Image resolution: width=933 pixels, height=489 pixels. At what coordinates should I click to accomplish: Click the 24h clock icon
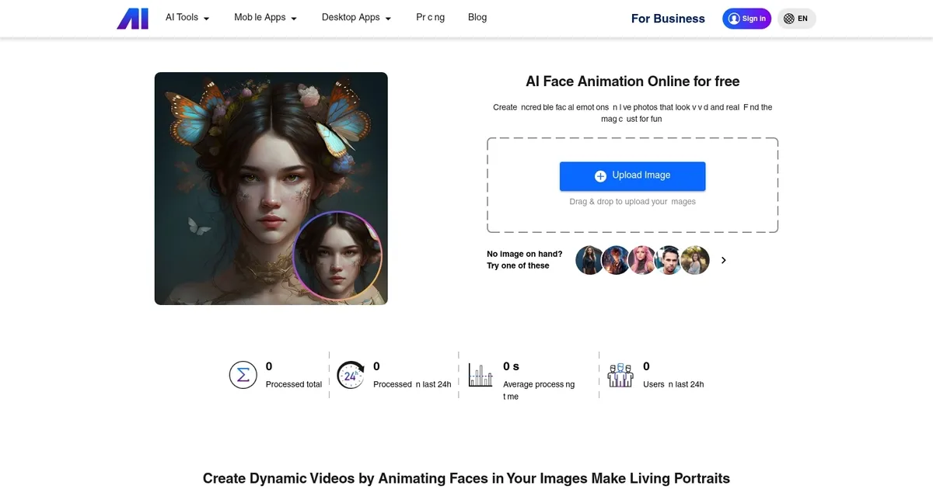click(351, 375)
